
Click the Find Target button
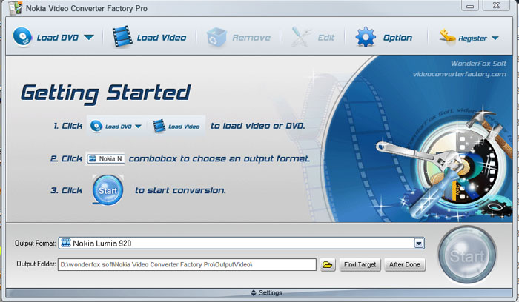360,264
